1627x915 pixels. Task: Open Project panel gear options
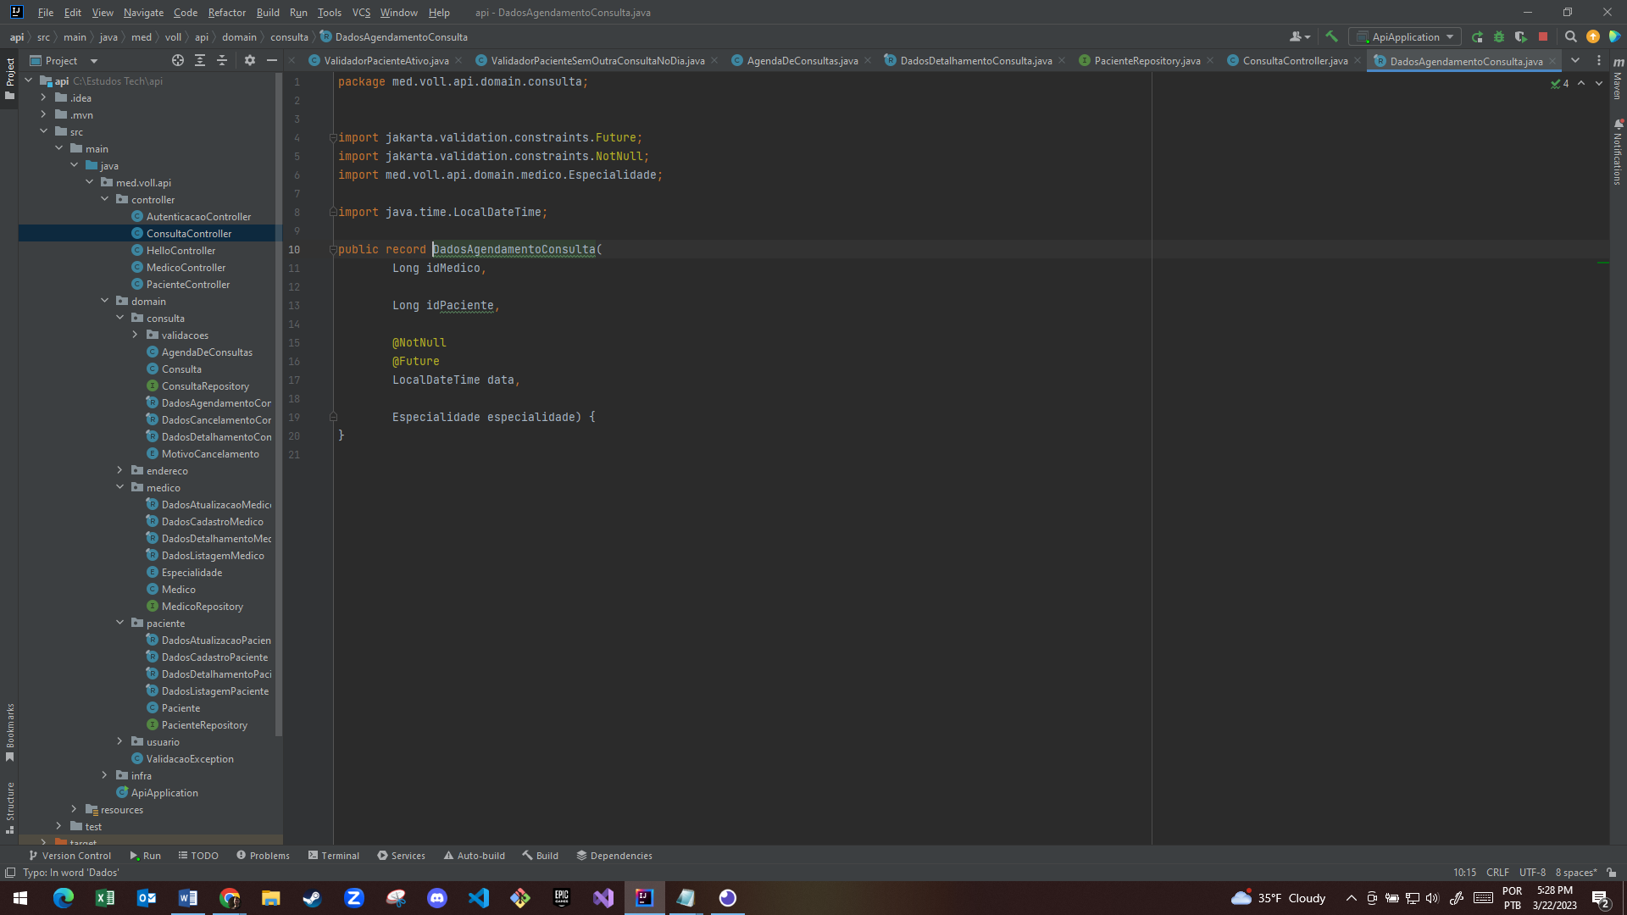(x=249, y=60)
